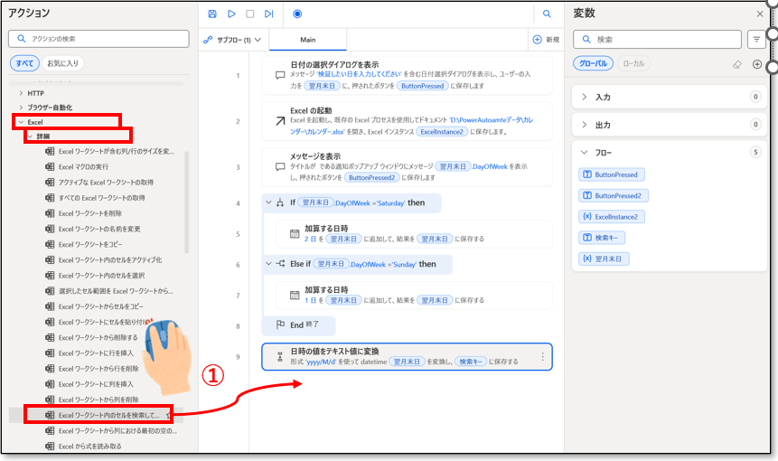Click the Save flow icon
Viewport: 778px width, 461px height.
[x=212, y=14]
